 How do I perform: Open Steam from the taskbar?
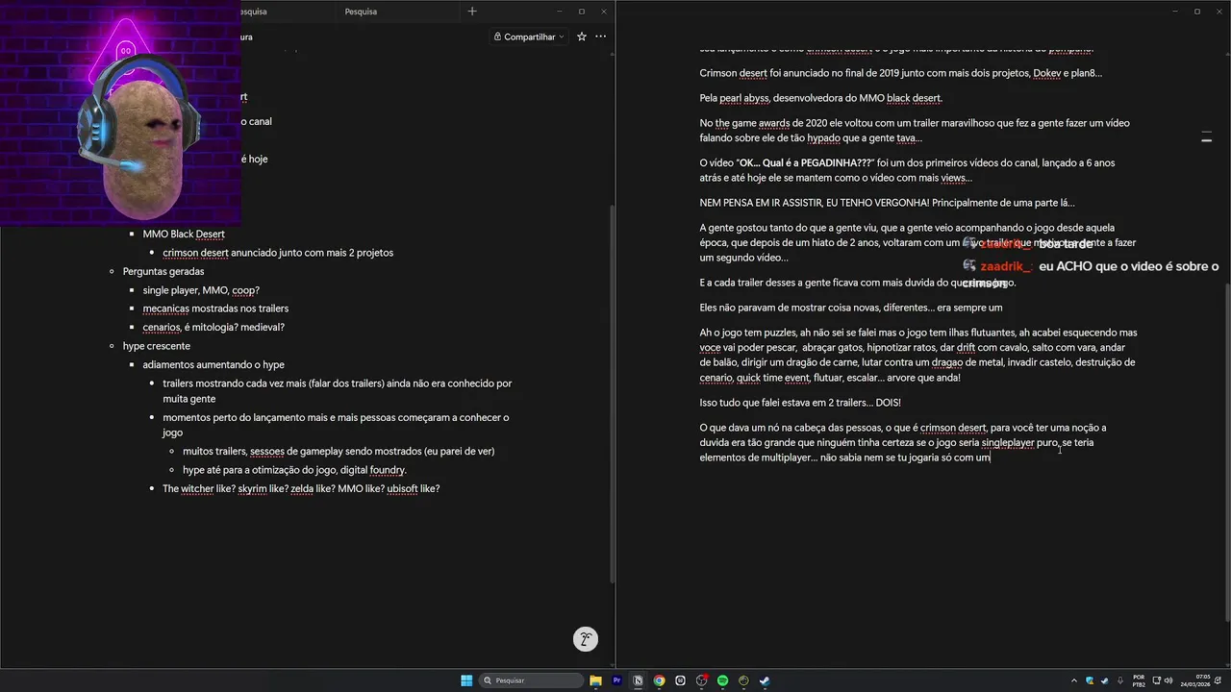tap(765, 680)
